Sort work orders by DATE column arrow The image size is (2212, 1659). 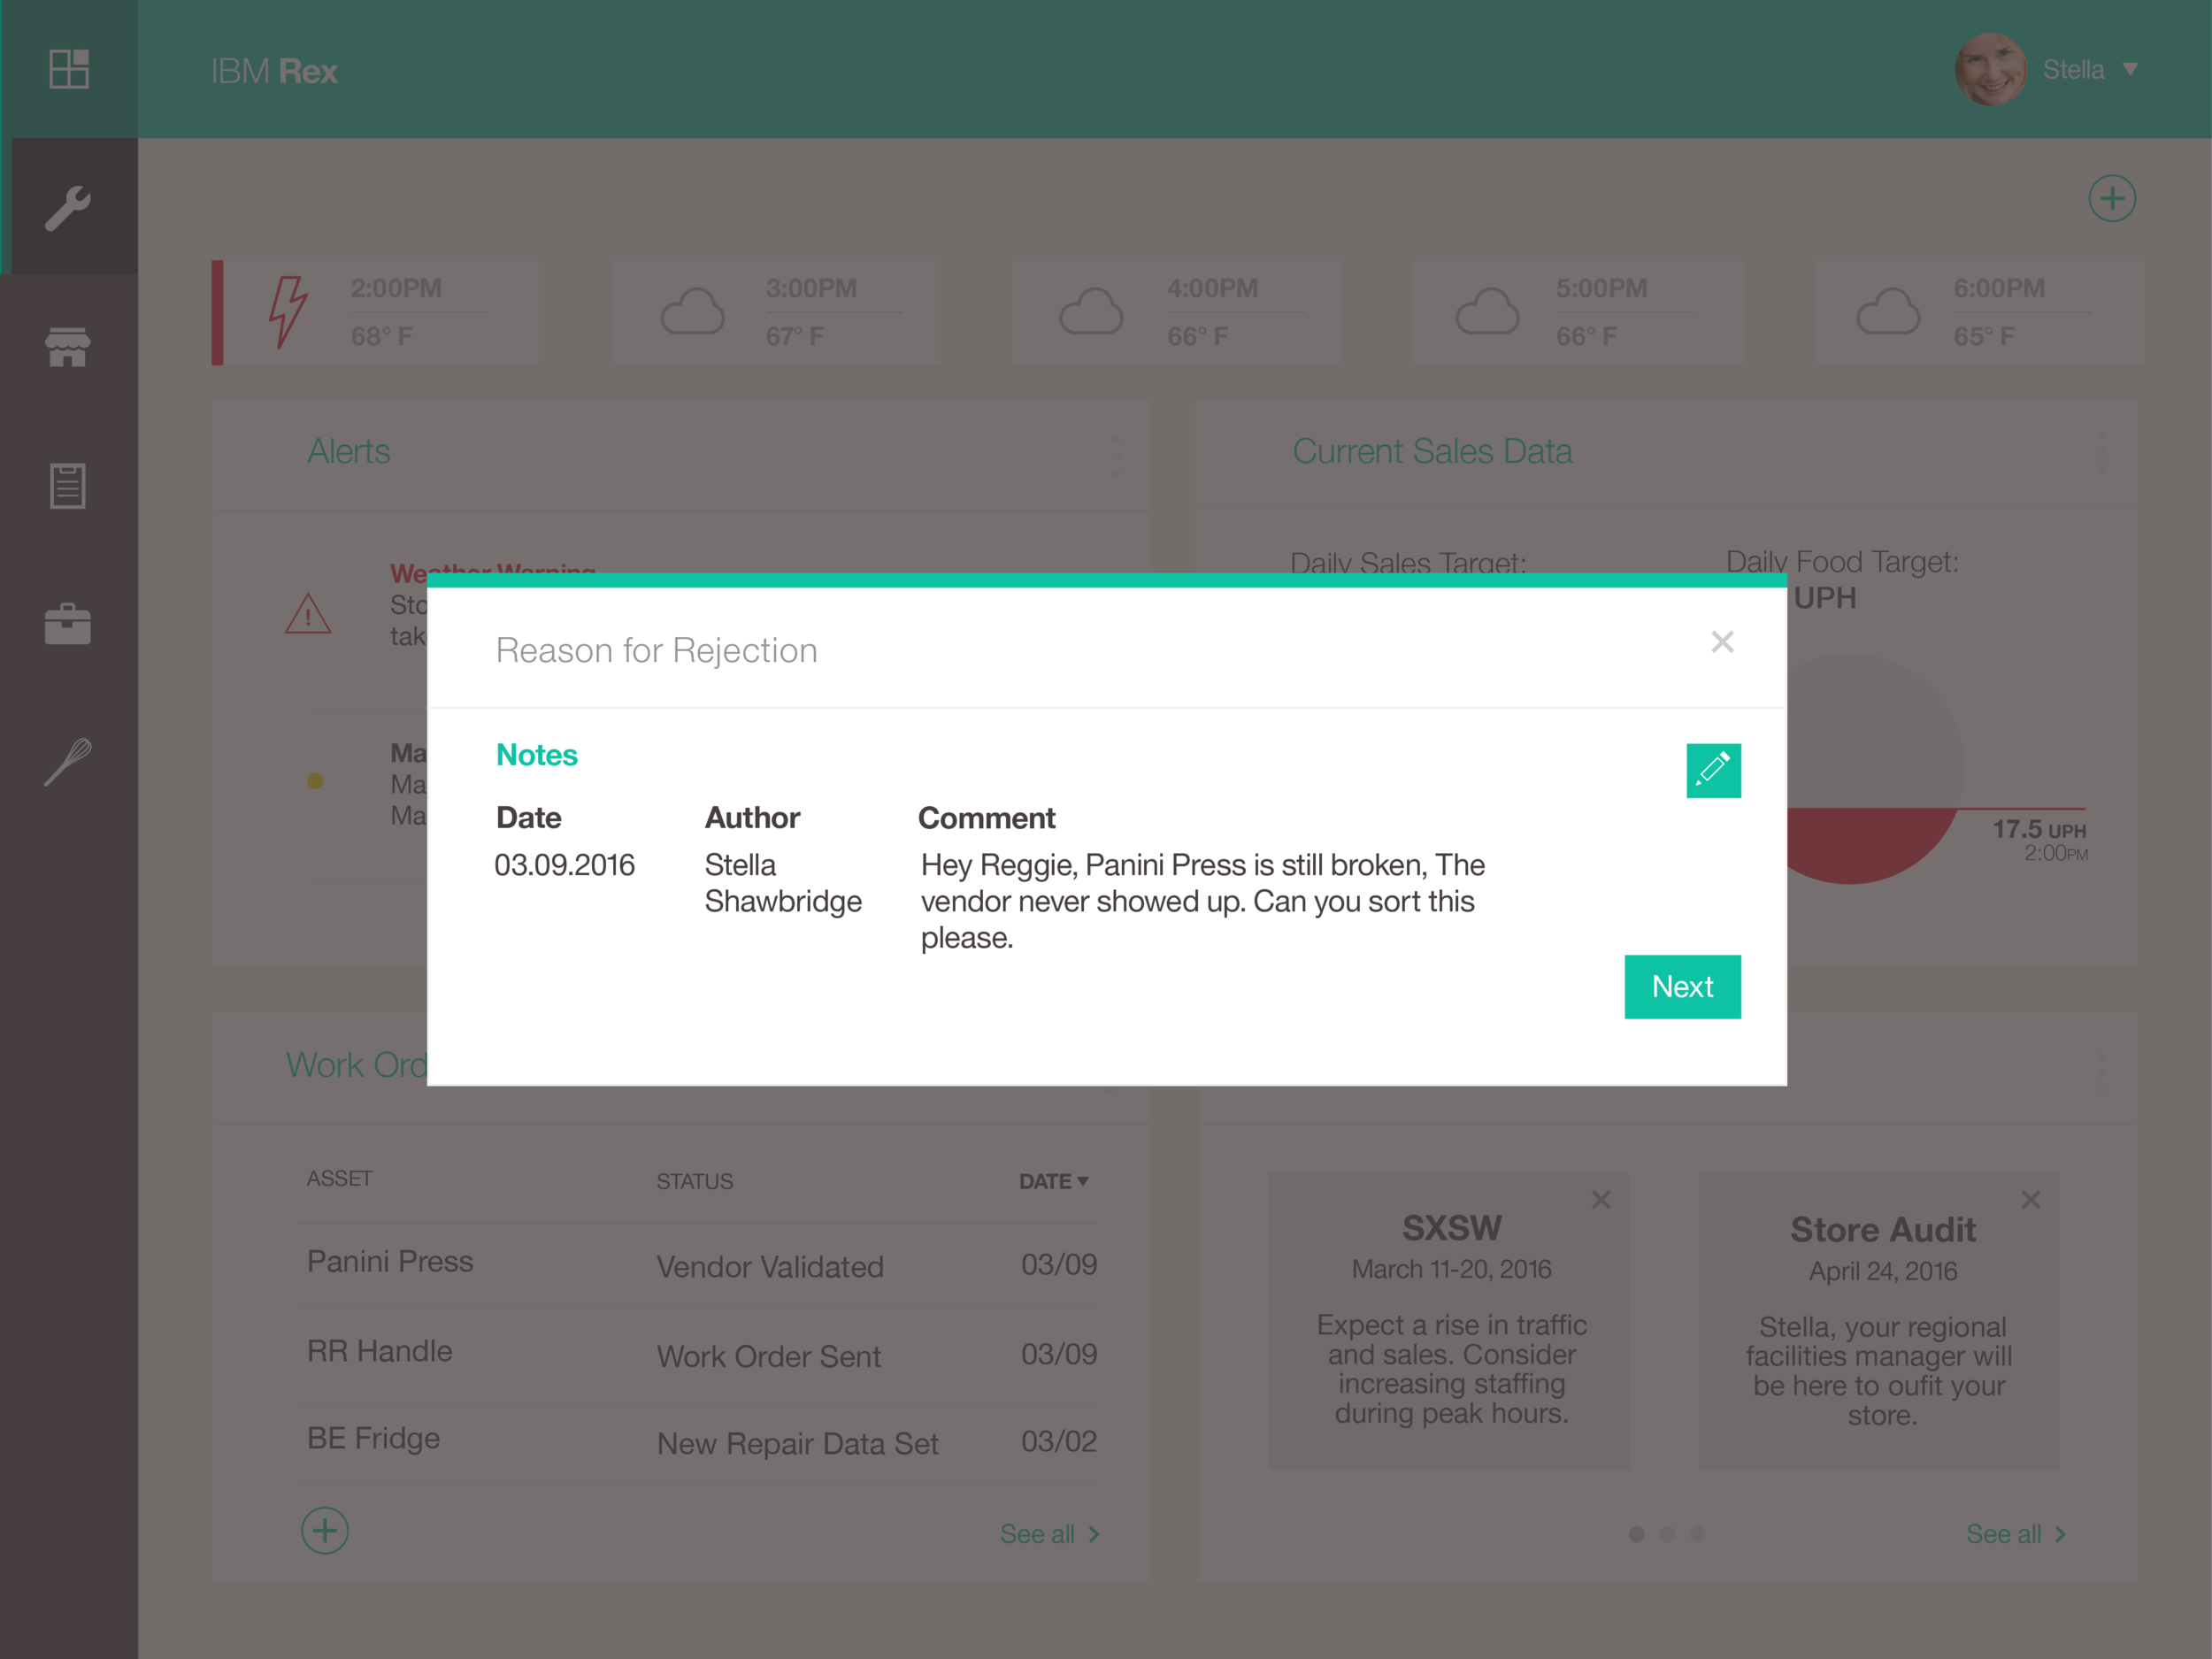click(x=1082, y=1181)
